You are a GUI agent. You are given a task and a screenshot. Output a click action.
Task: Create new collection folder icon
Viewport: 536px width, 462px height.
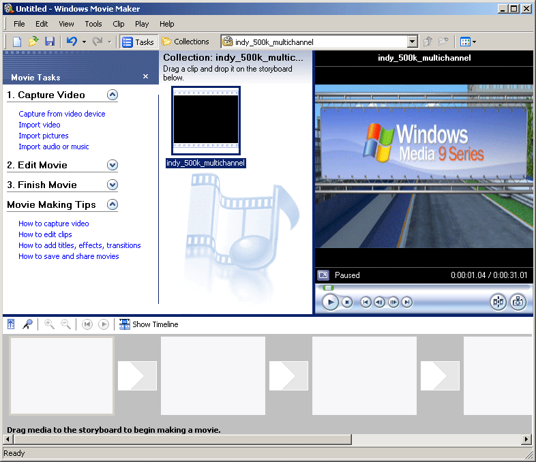(x=443, y=42)
